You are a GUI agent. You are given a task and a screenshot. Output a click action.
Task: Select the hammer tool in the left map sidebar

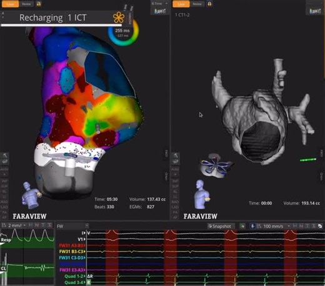tap(4, 155)
